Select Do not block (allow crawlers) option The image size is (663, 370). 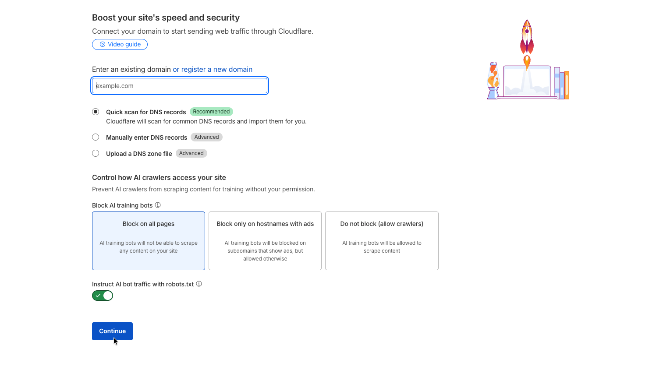[x=381, y=241]
